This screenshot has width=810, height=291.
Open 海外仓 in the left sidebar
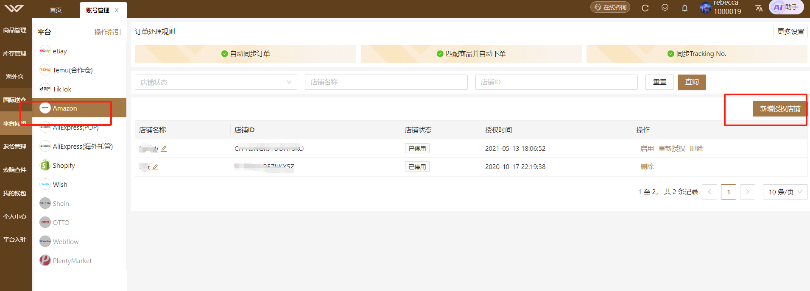click(16, 77)
